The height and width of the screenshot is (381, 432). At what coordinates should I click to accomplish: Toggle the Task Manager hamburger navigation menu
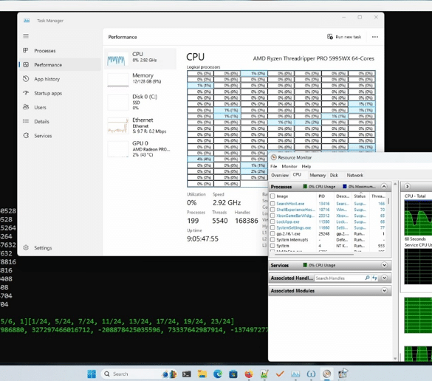[x=26, y=36]
